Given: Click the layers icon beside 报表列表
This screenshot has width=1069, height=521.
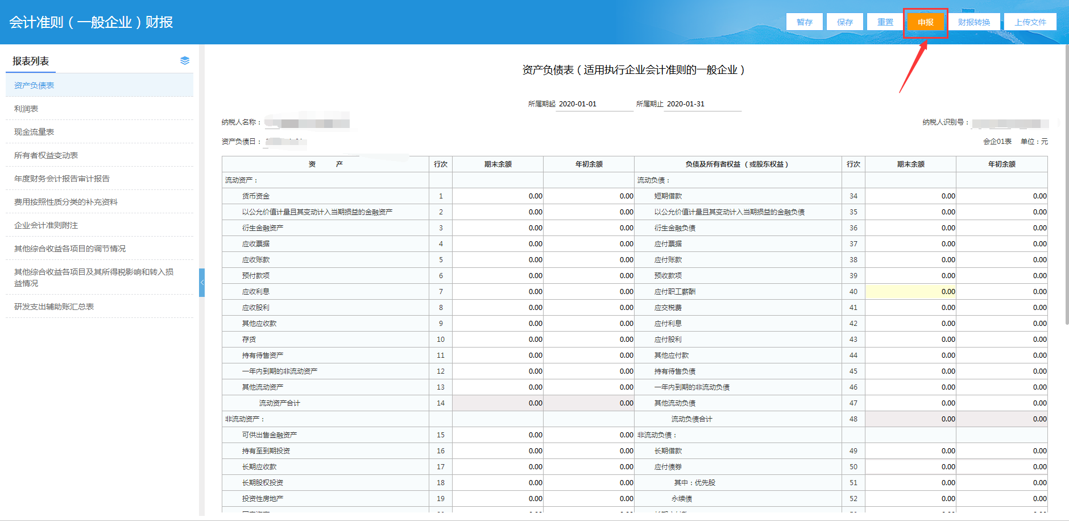Looking at the screenshot, I should (x=185, y=61).
